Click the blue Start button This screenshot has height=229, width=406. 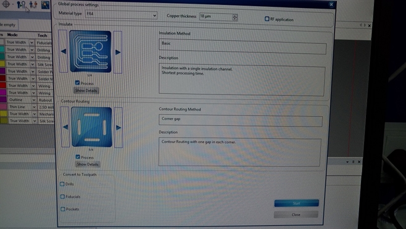tap(296, 203)
